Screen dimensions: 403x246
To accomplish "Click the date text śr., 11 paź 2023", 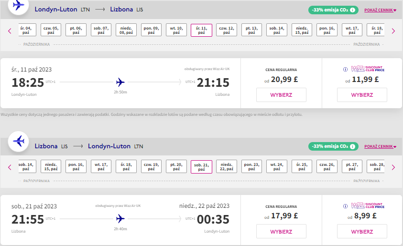I will pos(32,70).
